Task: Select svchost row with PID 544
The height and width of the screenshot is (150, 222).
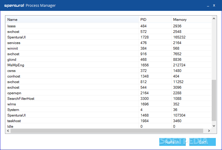Action: tap(109, 87)
